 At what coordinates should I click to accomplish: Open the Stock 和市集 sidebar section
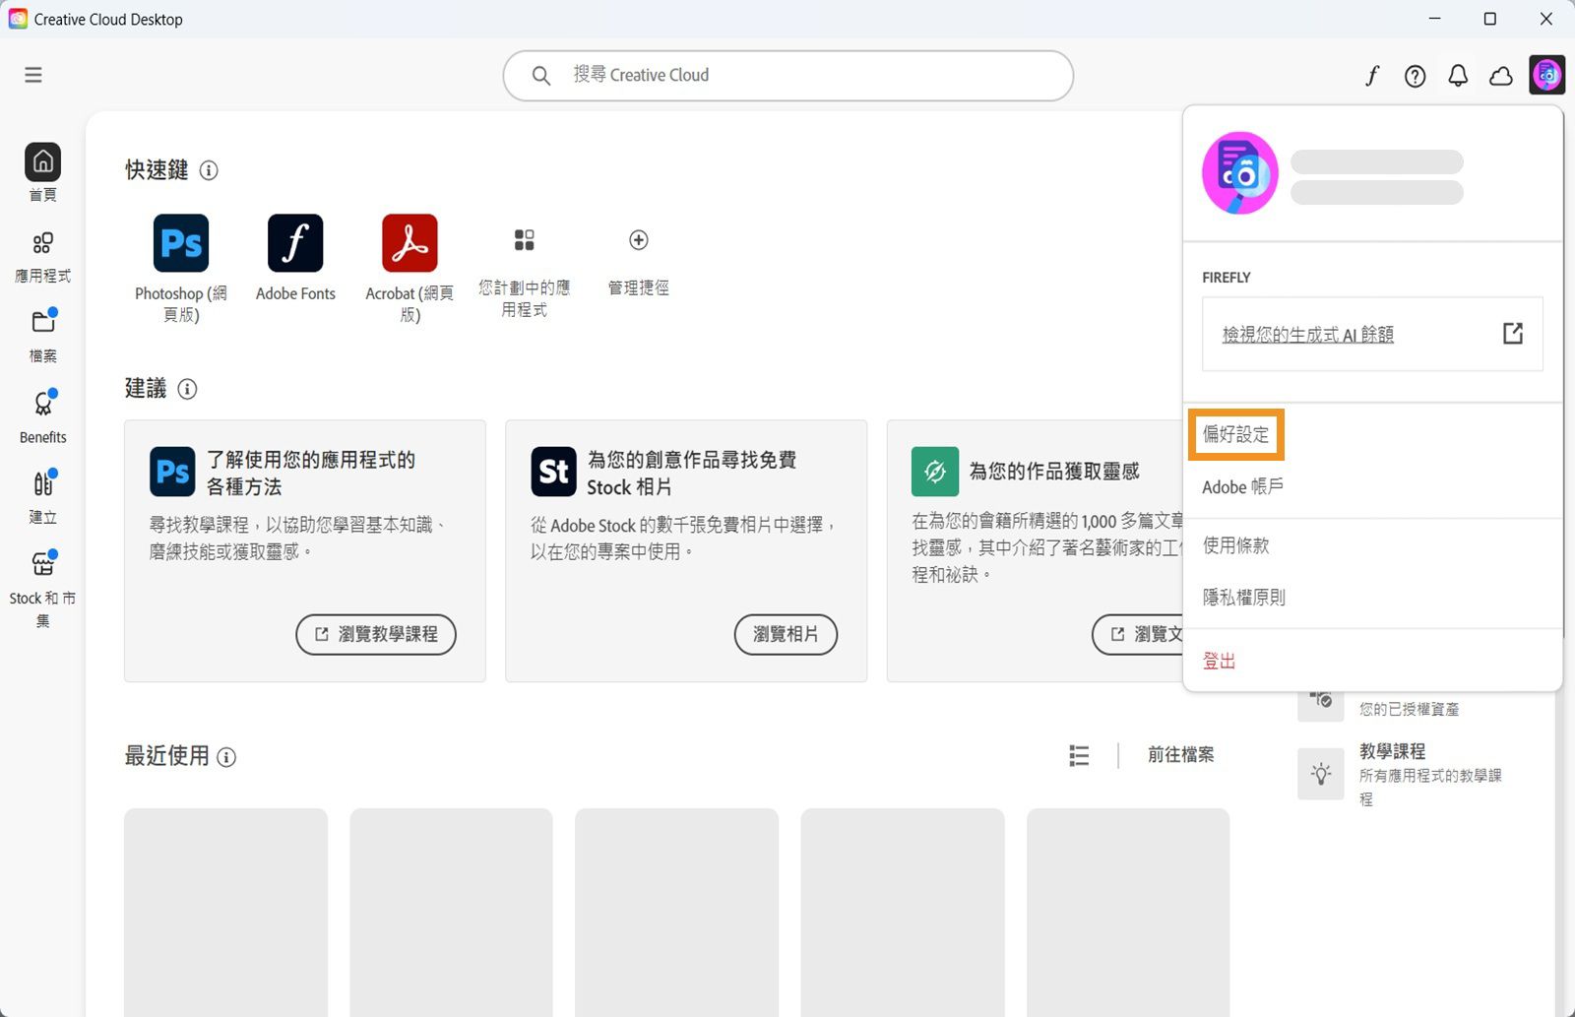tap(42, 589)
